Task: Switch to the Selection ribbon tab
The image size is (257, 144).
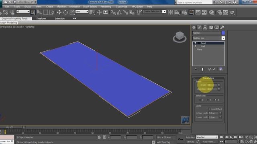Action: [60, 19]
